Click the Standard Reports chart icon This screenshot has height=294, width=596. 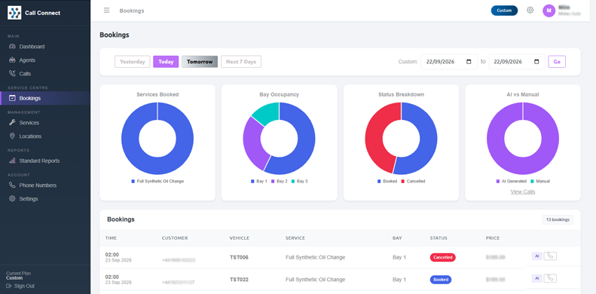click(x=12, y=161)
